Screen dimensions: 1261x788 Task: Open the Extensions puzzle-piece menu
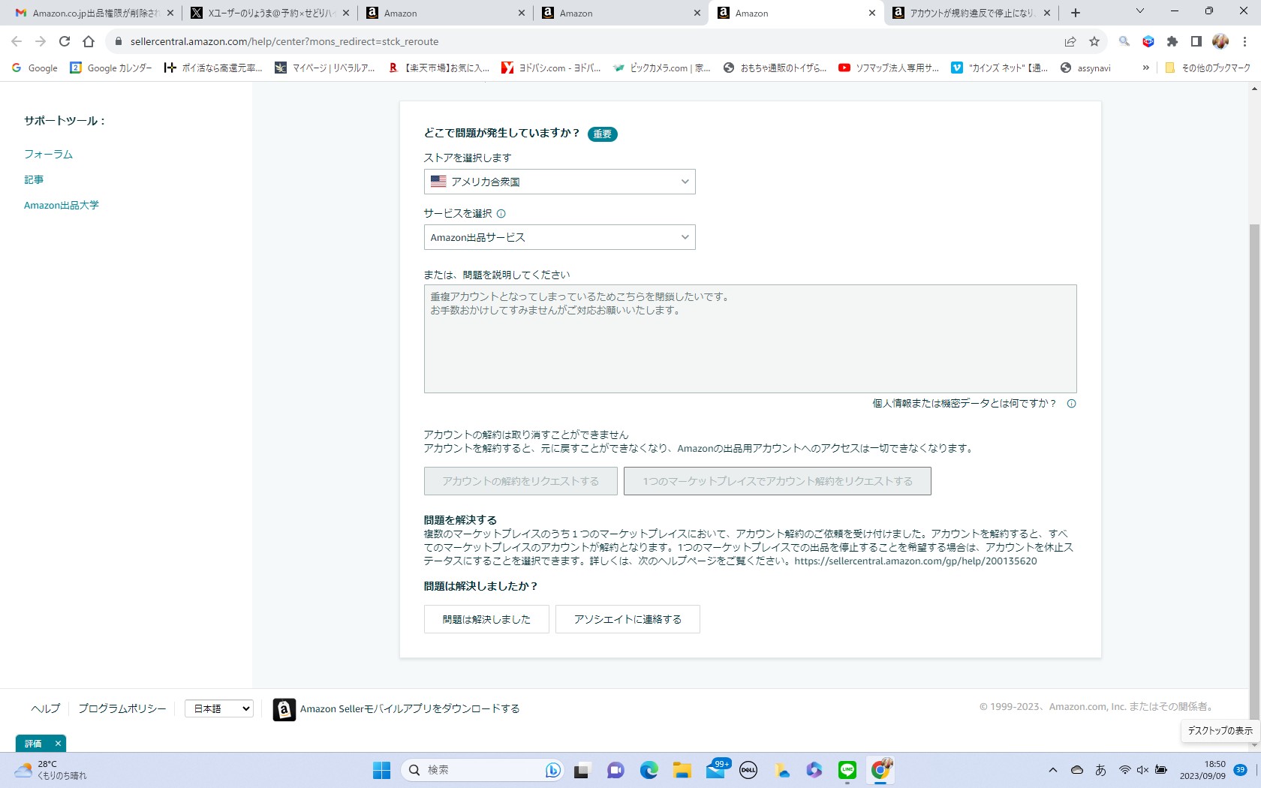pyautogui.click(x=1172, y=41)
